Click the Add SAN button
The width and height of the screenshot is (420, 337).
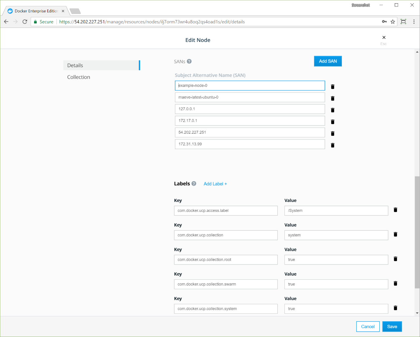pyautogui.click(x=328, y=61)
